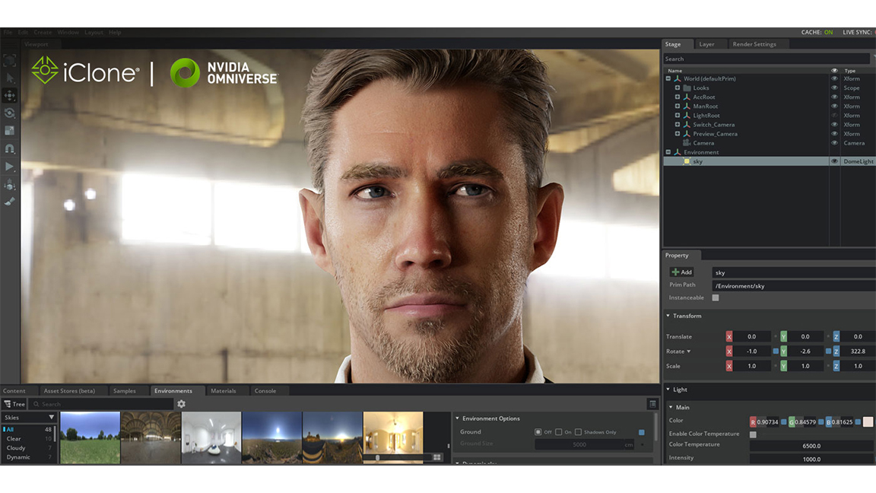This screenshot has width=876, height=493.
Task: Select the Dynamic skies category
Action: [18, 457]
